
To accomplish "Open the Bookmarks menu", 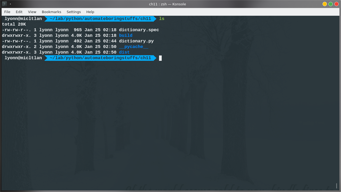I will (x=51, y=12).
